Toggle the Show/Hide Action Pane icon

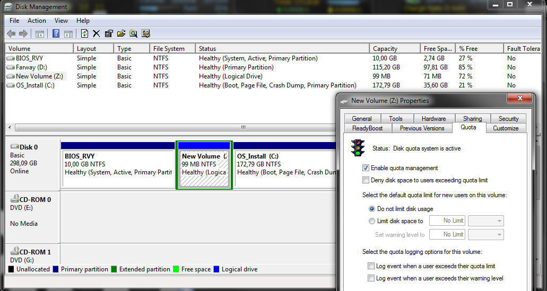coord(68,34)
